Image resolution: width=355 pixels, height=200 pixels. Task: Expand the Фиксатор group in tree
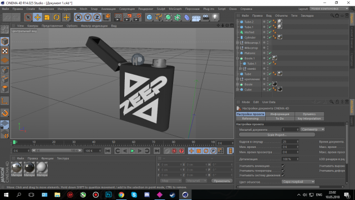pyautogui.click(x=237, y=48)
